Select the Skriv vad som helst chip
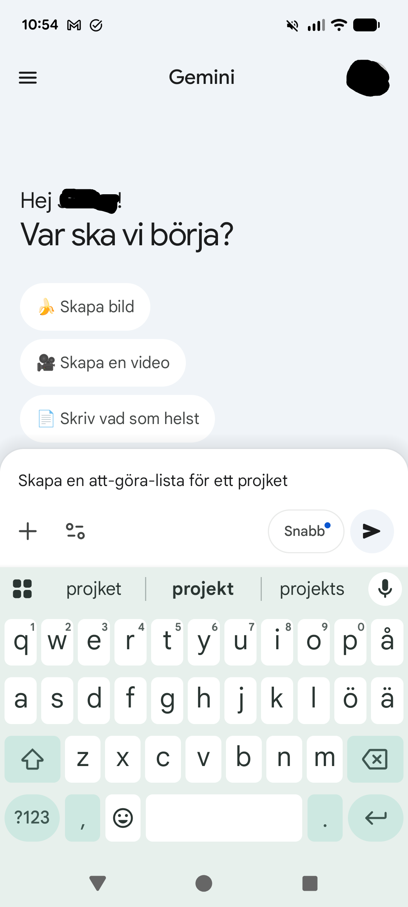This screenshot has height=907, width=408. tap(117, 419)
